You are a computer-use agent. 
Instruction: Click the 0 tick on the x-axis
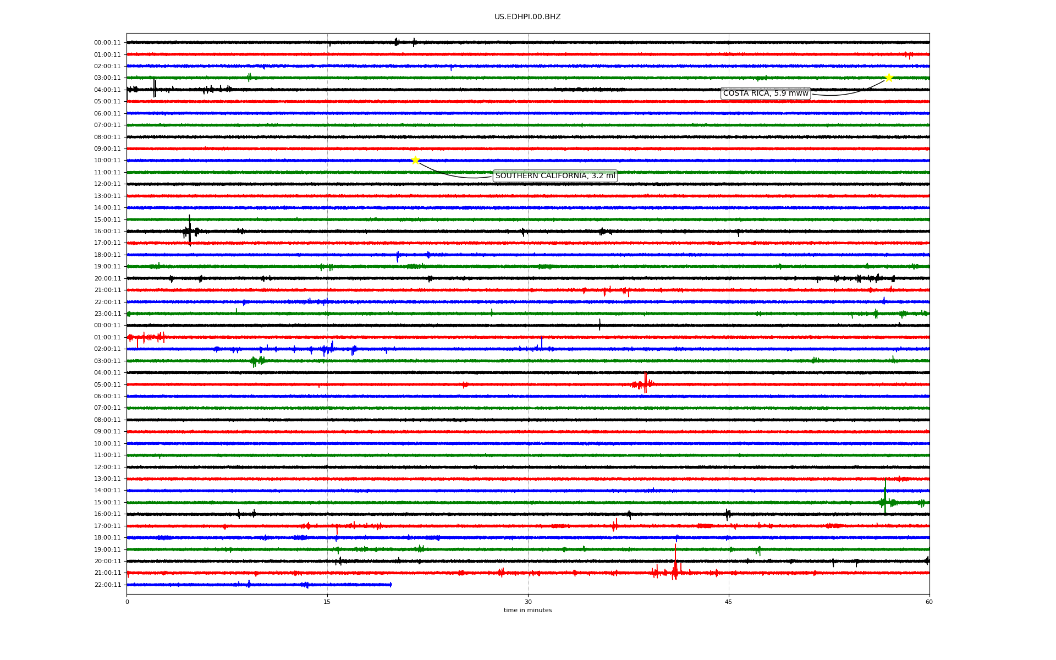pyautogui.click(x=127, y=602)
